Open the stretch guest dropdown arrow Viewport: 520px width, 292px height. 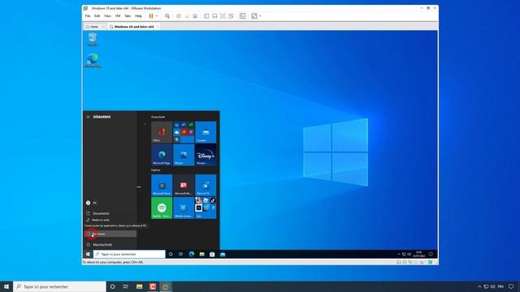pyautogui.click(x=260, y=16)
